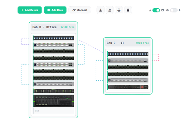Click the purple dashed cable between the racks
This screenshot has height=129, width=188.
[91, 46]
